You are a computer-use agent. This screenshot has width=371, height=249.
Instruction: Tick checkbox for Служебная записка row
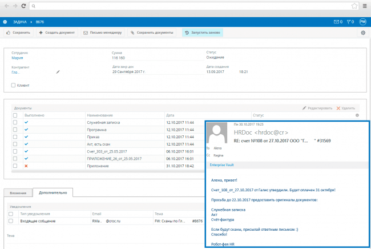[15, 122]
